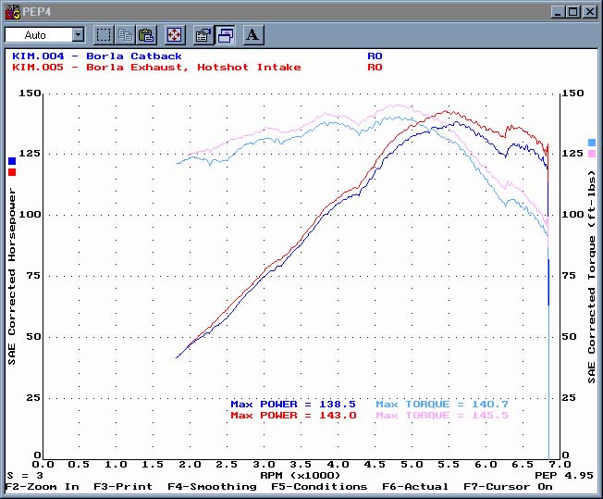The height and width of the screenshot is (499, 603).
Task: Click the Max TORQUE = 145.5 readout
Action: [x=442, y=416]
